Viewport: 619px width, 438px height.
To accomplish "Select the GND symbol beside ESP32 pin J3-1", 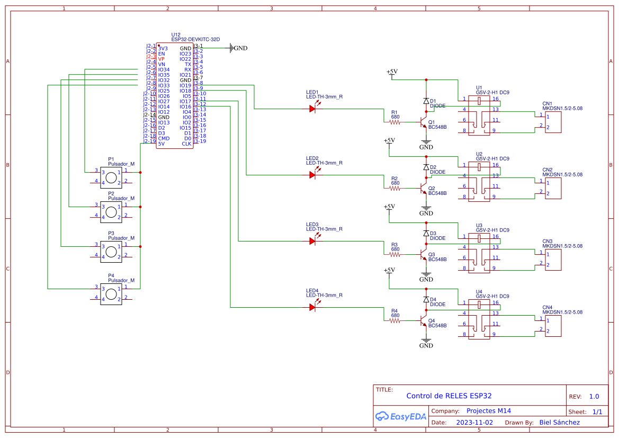I will click(x=232, y=48).
